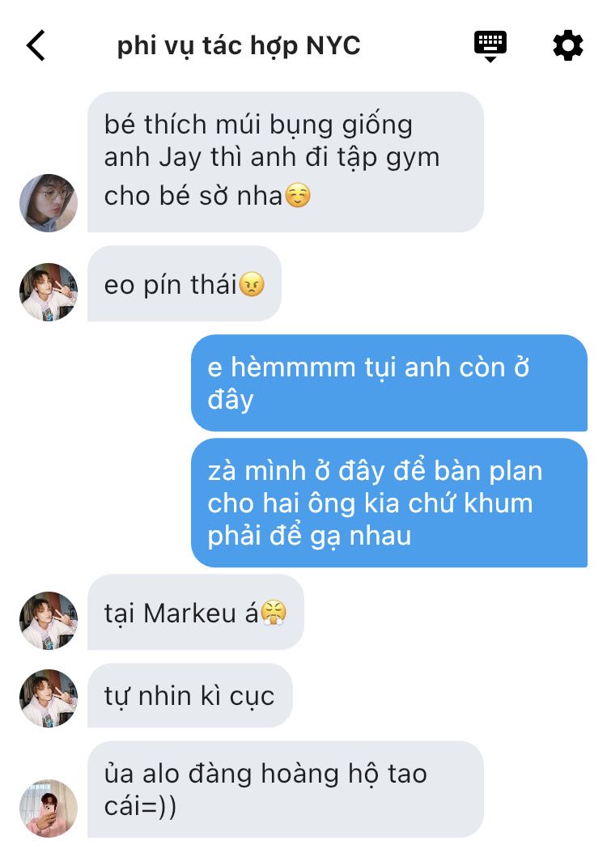Select blue bubble about bàn plan
This screenshot has width=607, height=849.
tap(389, 503)
